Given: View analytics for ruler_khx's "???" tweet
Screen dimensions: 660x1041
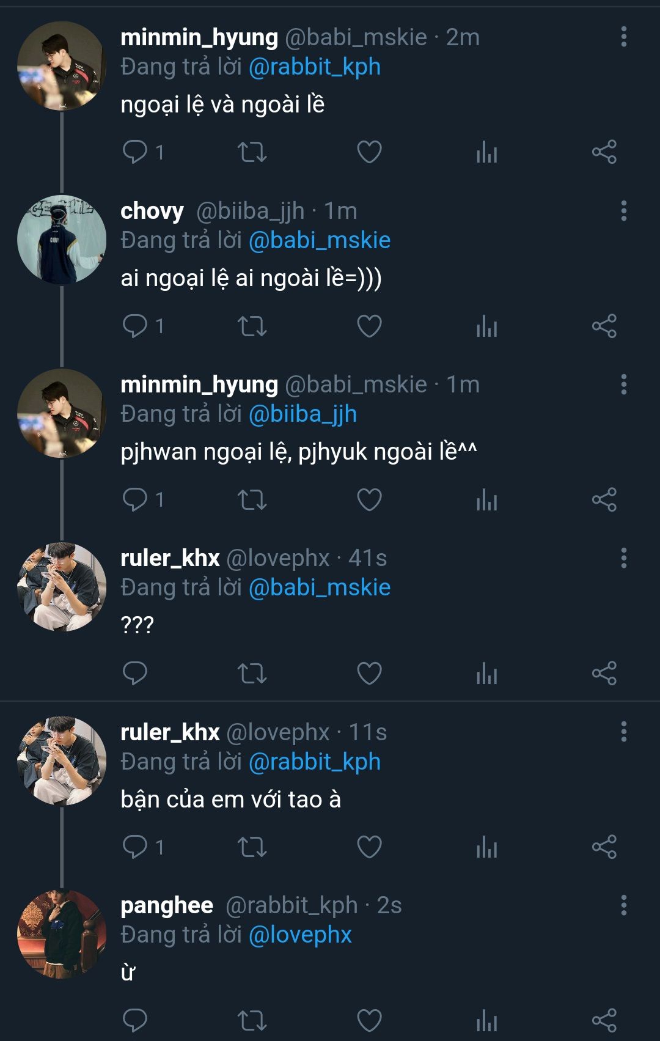Looking at the screenshot, I should pos(486,673).
